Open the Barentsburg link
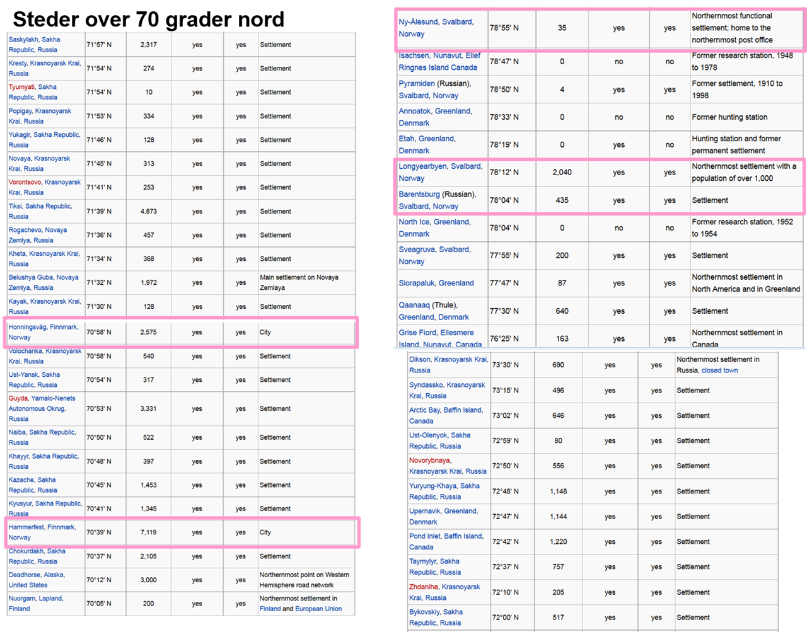 click(x=419, y=194)
